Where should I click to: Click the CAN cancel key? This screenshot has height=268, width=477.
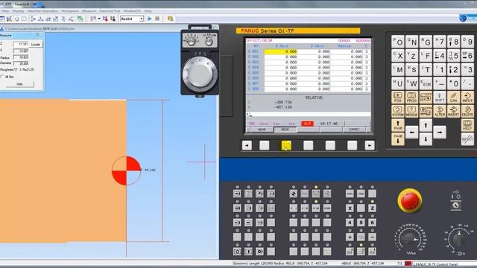(x=453, y=98)
